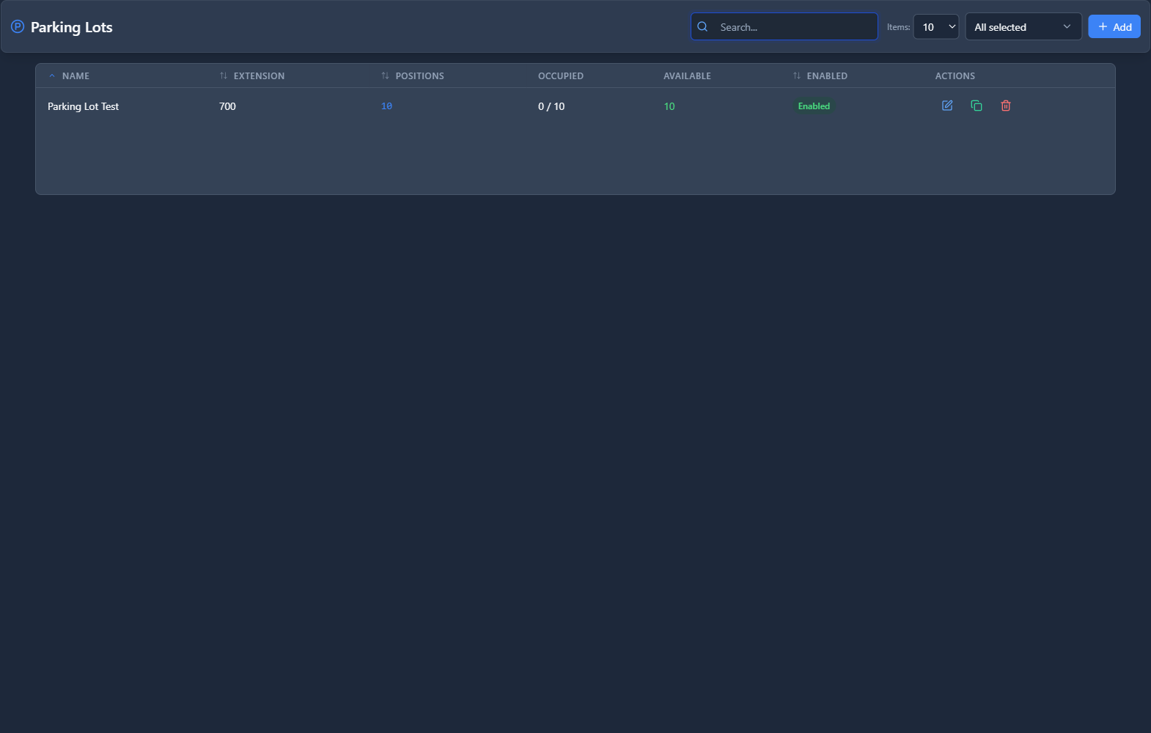Click the Enabled column header text
The height and width of the screenshot is (733, 1151).
point(827,76)
